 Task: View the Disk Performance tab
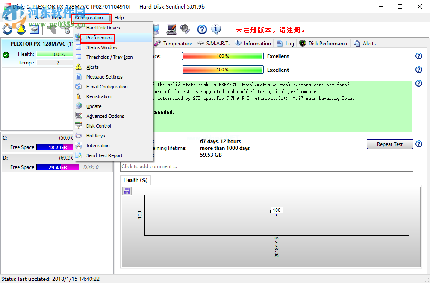pos(323,43)
